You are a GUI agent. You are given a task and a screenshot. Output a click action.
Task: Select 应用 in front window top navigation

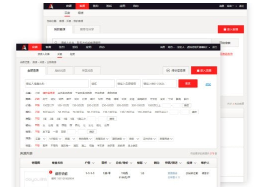tap(88, 47)
